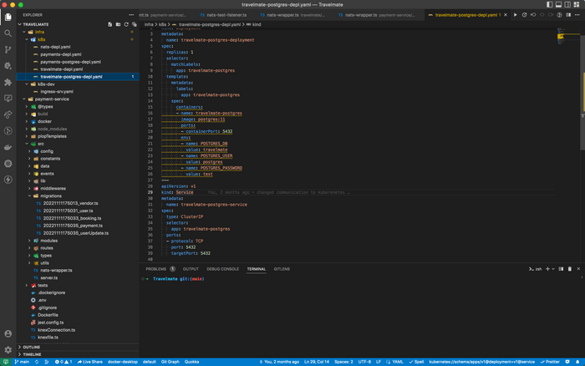The height and width of the screenshot is (366, 585).
Task: Open Run and Debug view
Action: (x=8, y=66)
